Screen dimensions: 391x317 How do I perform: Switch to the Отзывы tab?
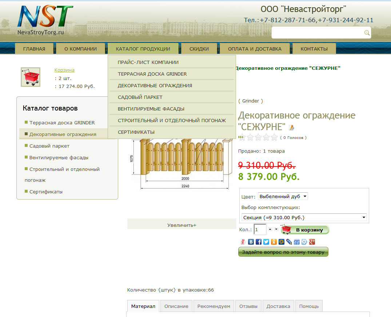click(x=248, y=306)
